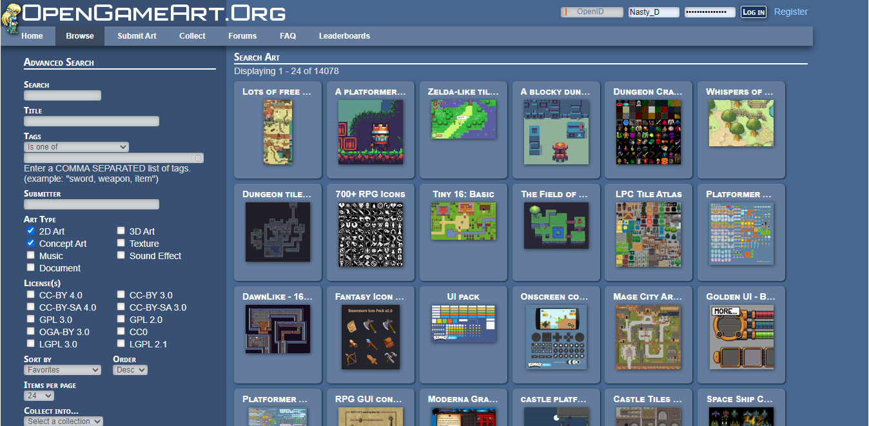Image resolution: width=869 pixels, height=426 pixels.
Task: Uncheck the Concept Art checkbox
Action: [x=31, y=243]
